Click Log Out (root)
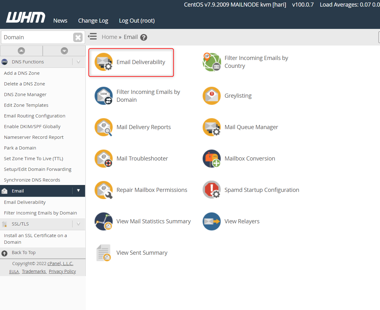 tap(137, 21)
